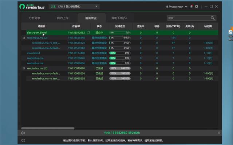The height and width of the screenshot is (145, 233).
Task: Click the 1-10[1] frame range for main.blend
Action: pos(208,53)
